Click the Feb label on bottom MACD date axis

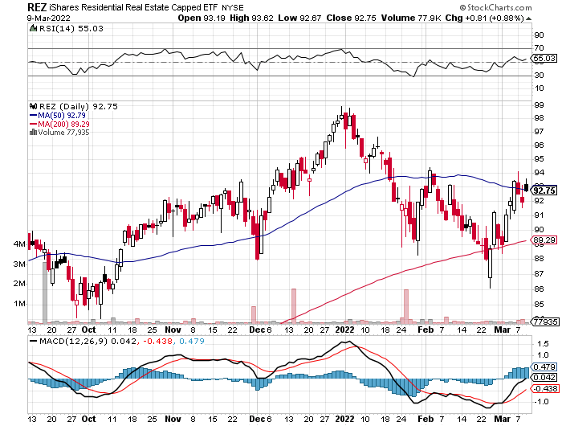(x=426, y=419)
